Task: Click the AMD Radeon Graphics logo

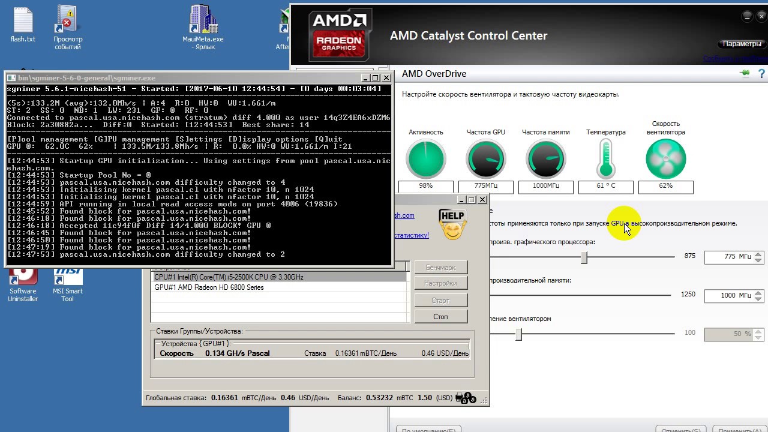Action: pos(340,35)
